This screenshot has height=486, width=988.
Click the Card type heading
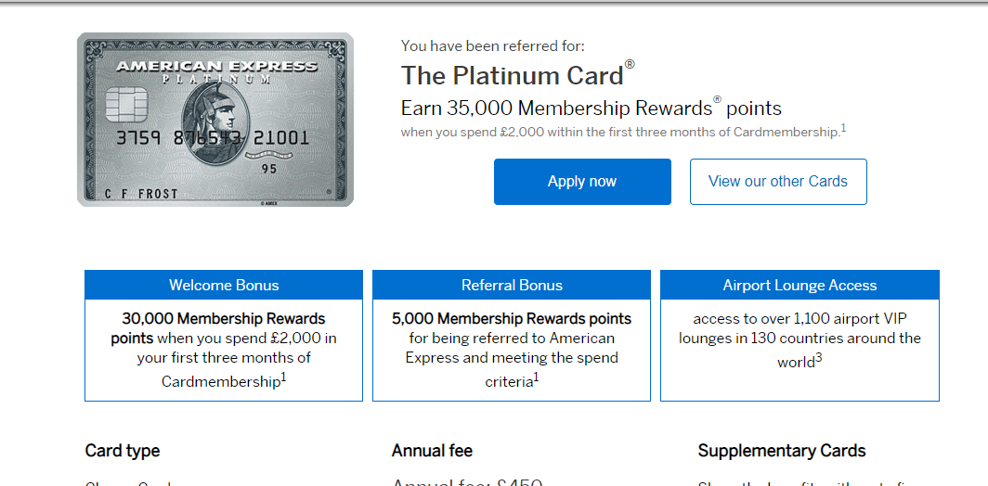tap(123, 451)
